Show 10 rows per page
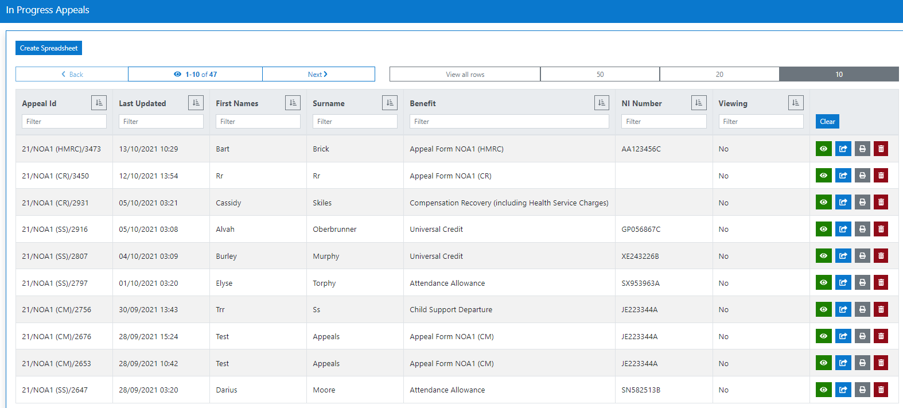This screenshot has width=903, height=408. [x=839, y=74]
